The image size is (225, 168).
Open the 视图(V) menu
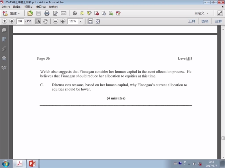29,7
